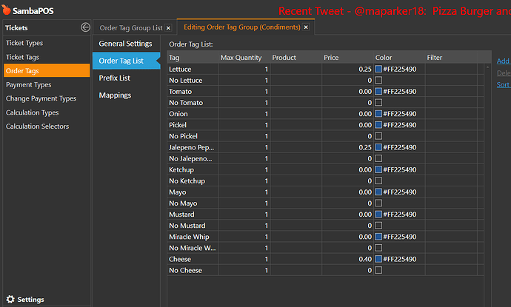The image size is (511, 307).
Task: Switch to Order Tag Group List tab
Action: (130, 28)
